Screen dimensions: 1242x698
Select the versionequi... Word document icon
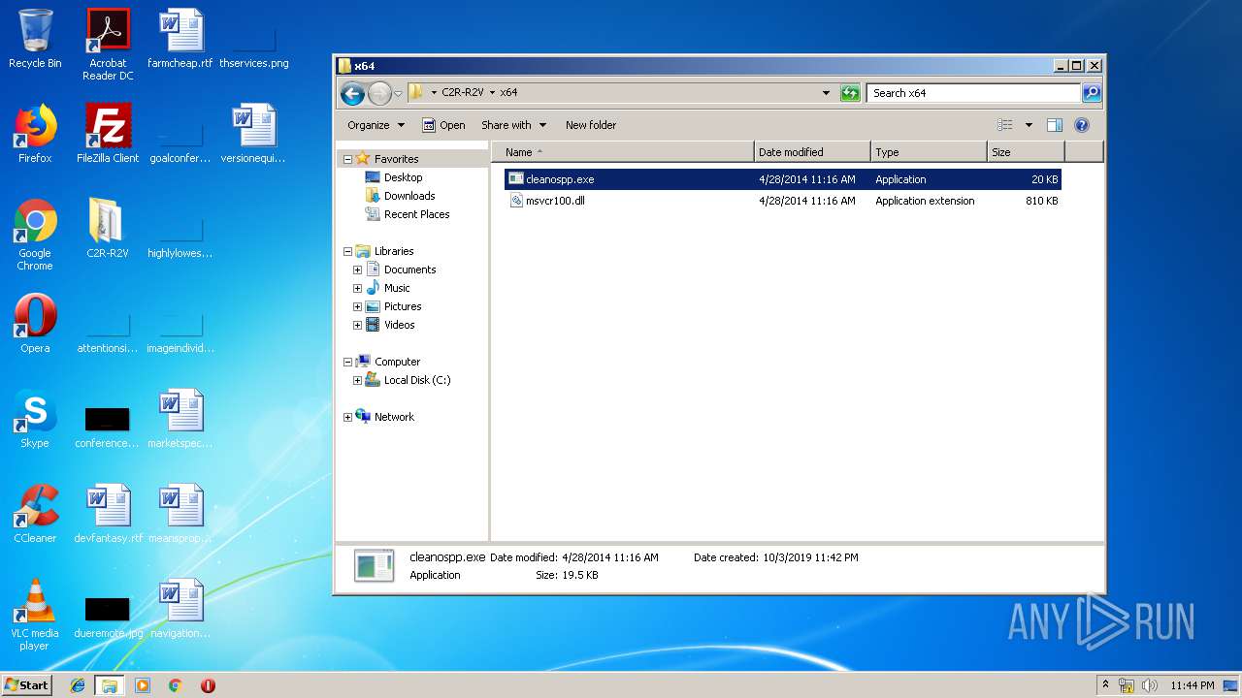point(253,133)
